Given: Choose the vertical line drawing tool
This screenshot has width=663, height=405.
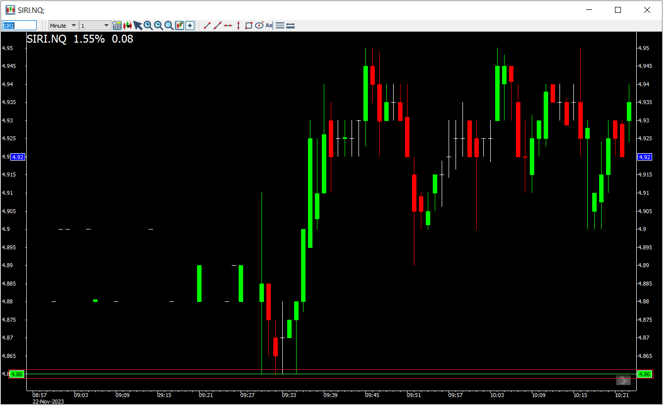Looking at the screenshot, I should (x=238, y=25).
